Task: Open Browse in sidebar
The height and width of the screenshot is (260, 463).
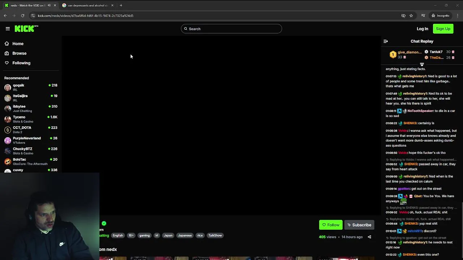Action: coord(19,53)
